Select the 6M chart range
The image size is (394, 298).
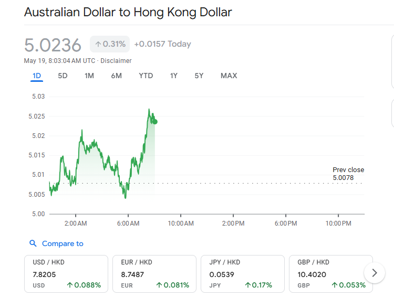116,76
